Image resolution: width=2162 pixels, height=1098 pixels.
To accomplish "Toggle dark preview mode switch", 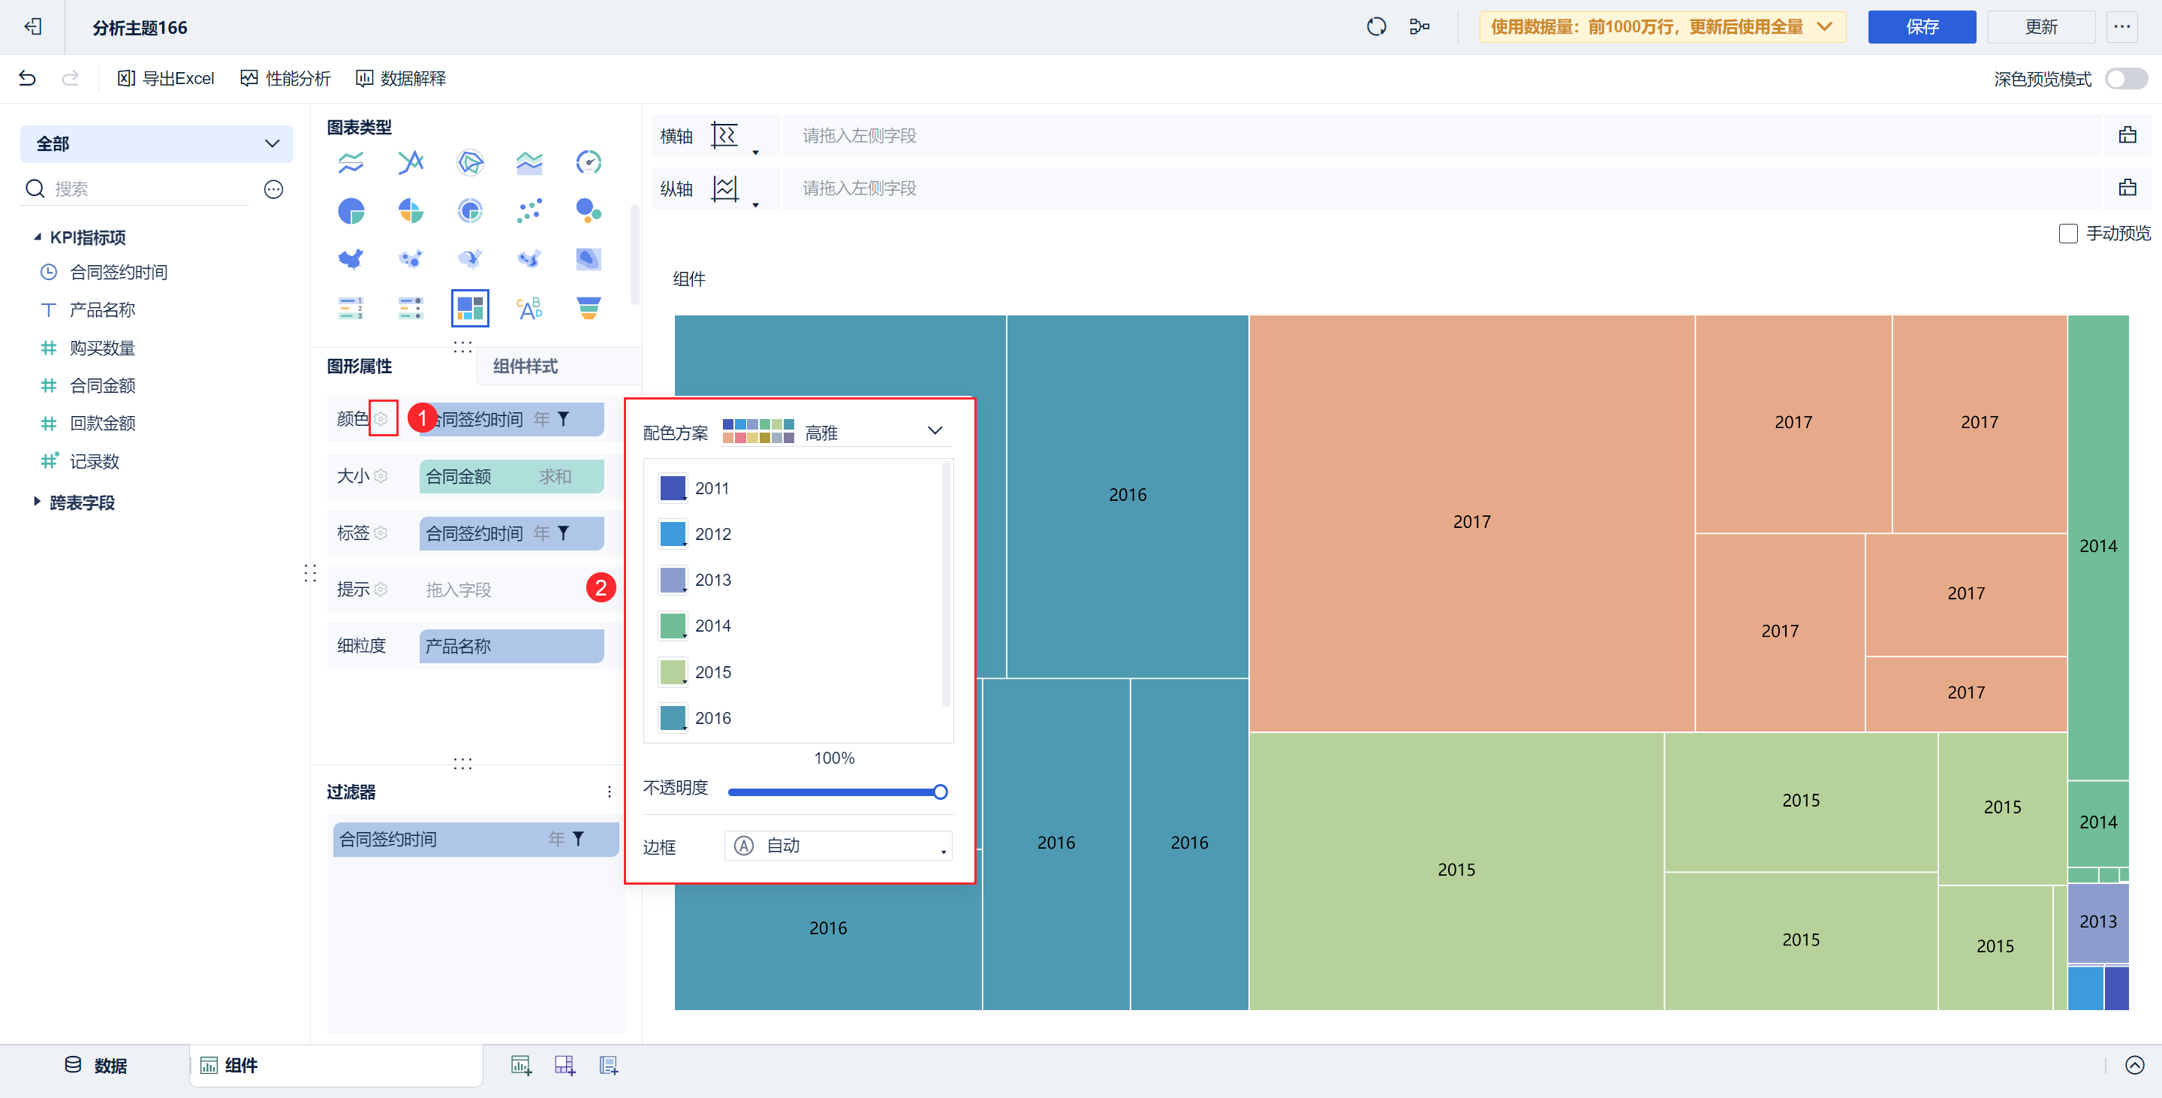I will 2125,79.
